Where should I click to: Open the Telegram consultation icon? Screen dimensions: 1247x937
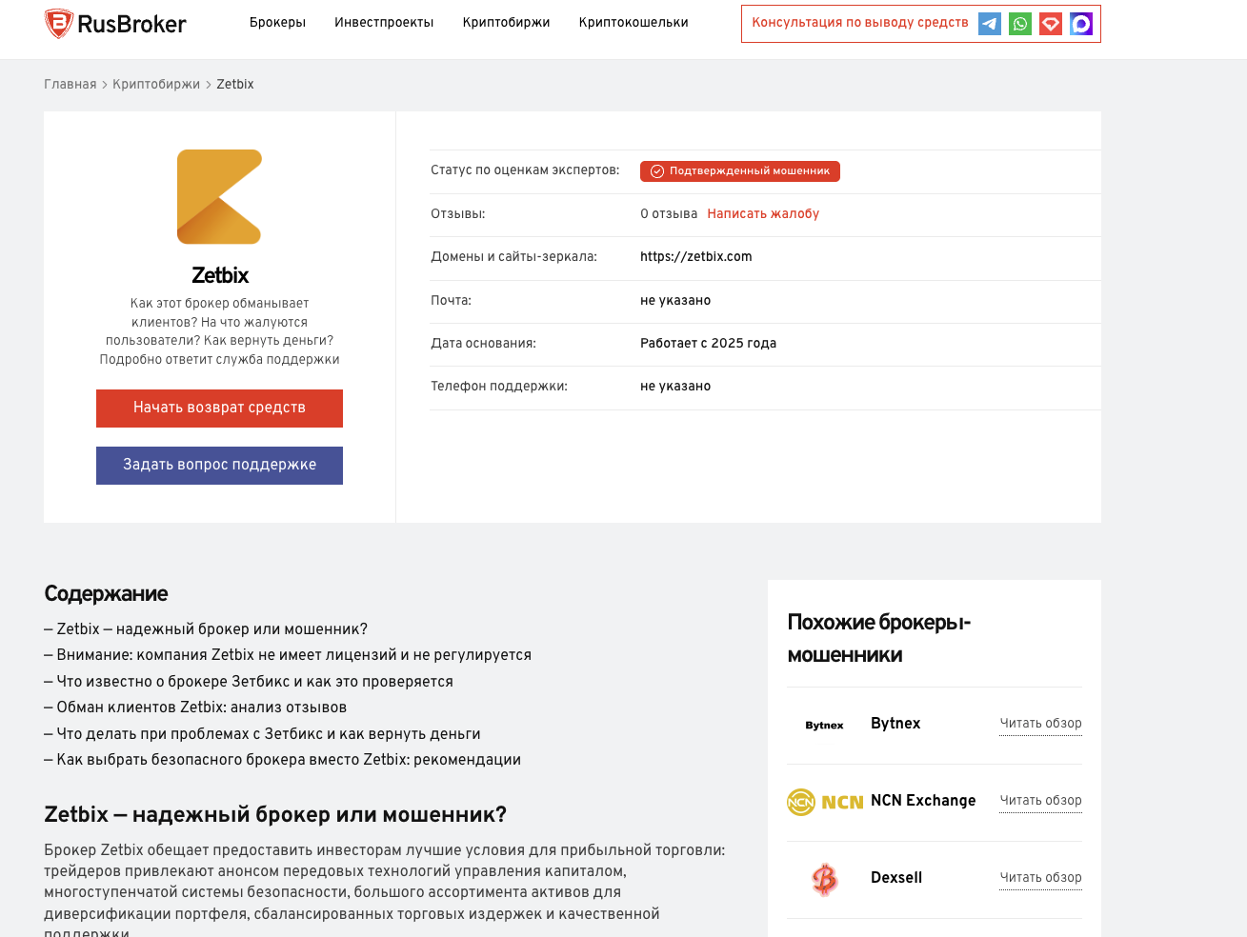tap(990, 24)
